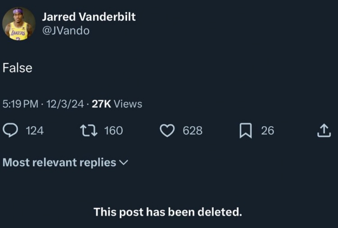Screen dimensions: 338x228
Task: Like the post with the heart icon
Action: [x=167, y=131]
